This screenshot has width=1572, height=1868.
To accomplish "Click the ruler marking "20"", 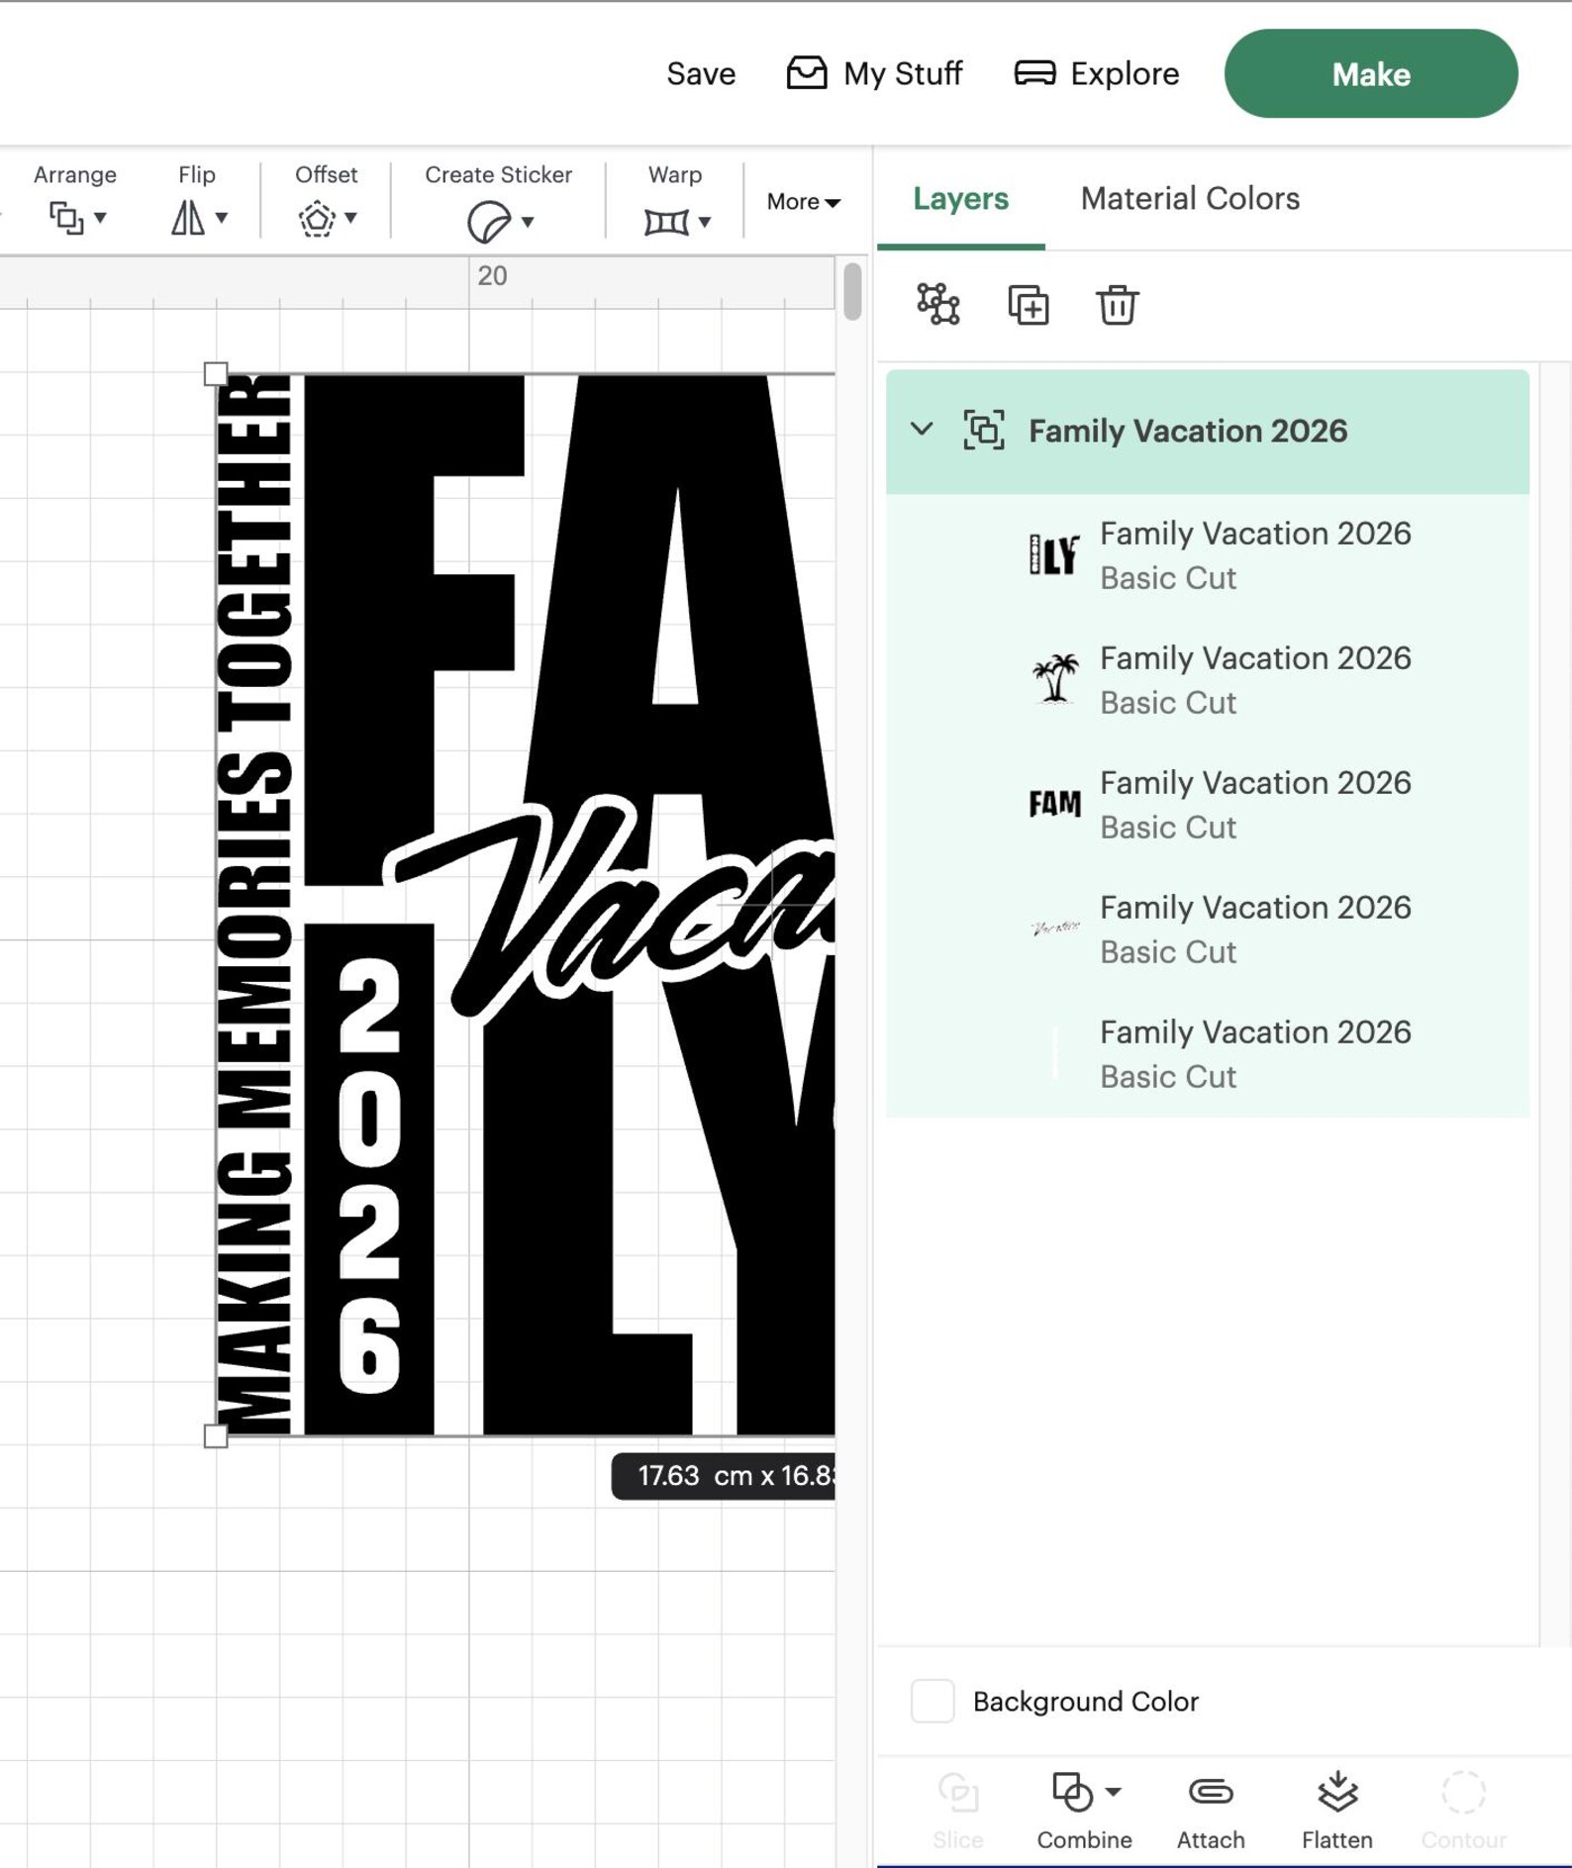I will pyautogui.click(x=492, y=275).
